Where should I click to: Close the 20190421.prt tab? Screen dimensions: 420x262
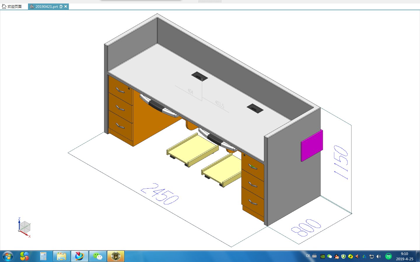[66, 6]
